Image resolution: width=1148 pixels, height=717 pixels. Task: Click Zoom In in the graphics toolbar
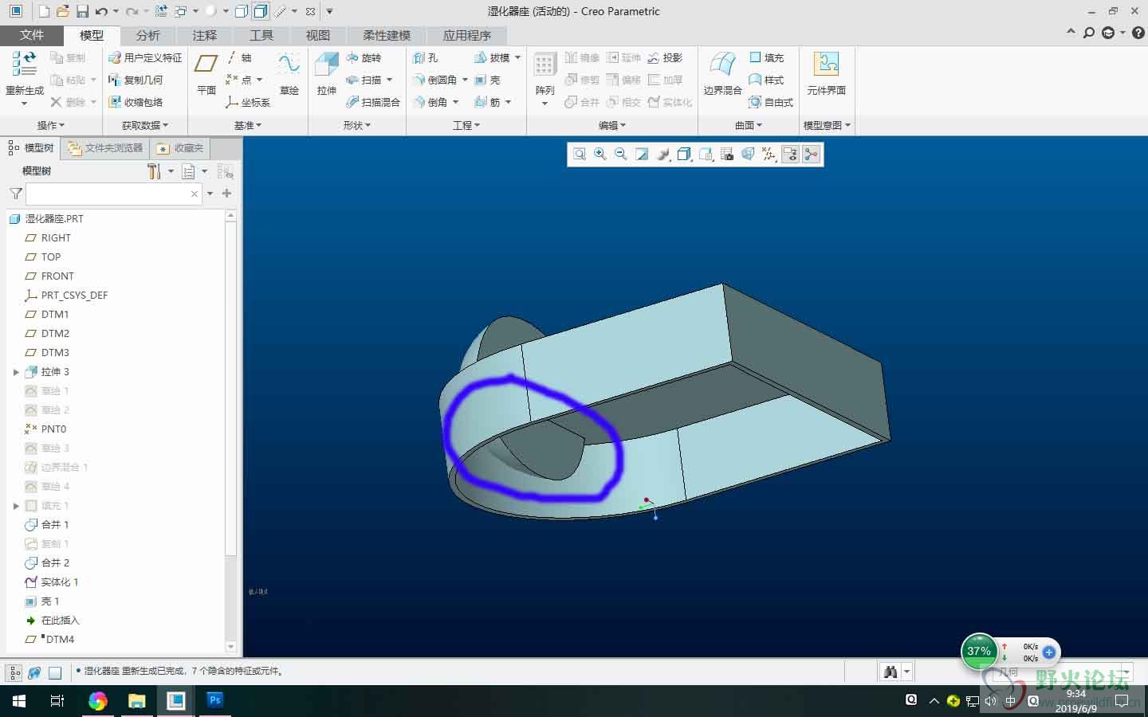pos(600,155)
